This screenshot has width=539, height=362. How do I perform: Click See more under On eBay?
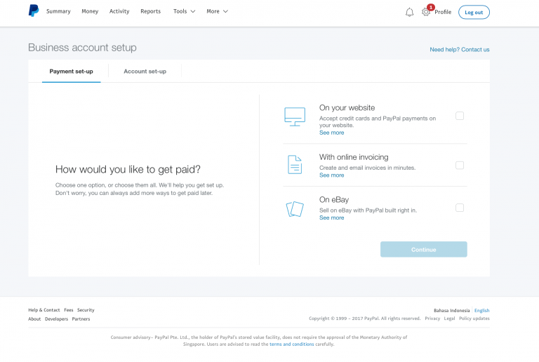coord(331,217)
